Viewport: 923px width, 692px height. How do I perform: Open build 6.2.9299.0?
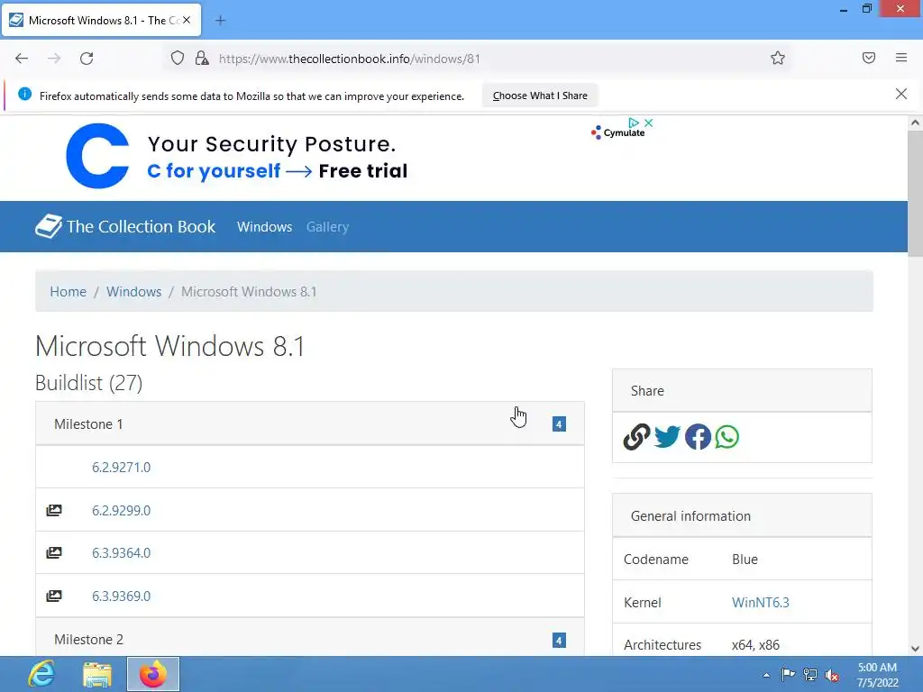click(122, 510)
